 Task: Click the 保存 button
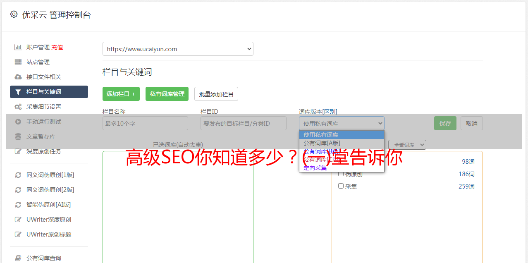tap(445, 123)
